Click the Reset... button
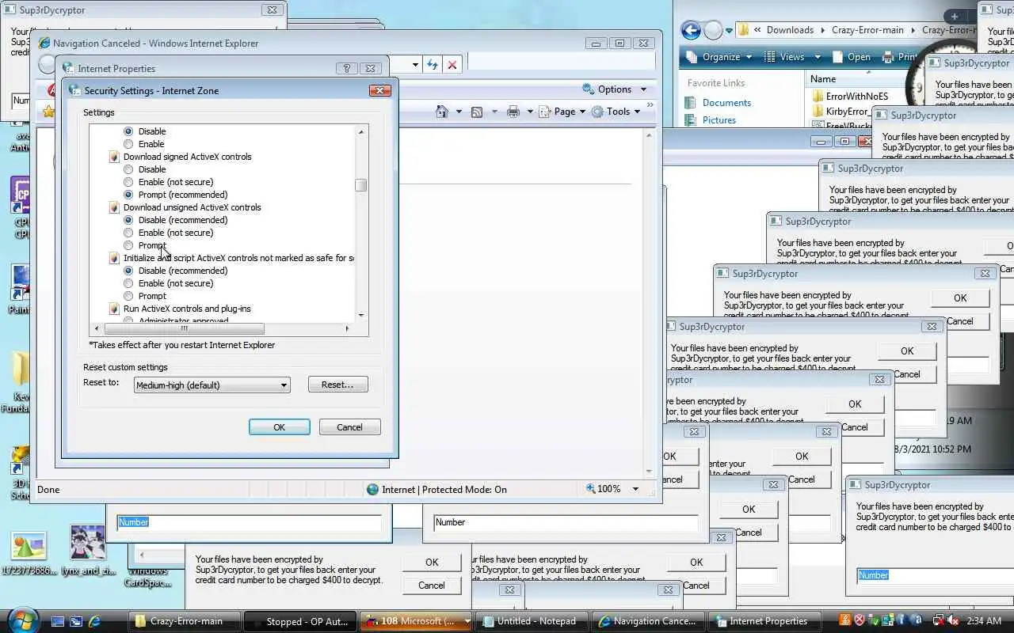This screenshot has height=633, width=1014. [x=337, y=385]
